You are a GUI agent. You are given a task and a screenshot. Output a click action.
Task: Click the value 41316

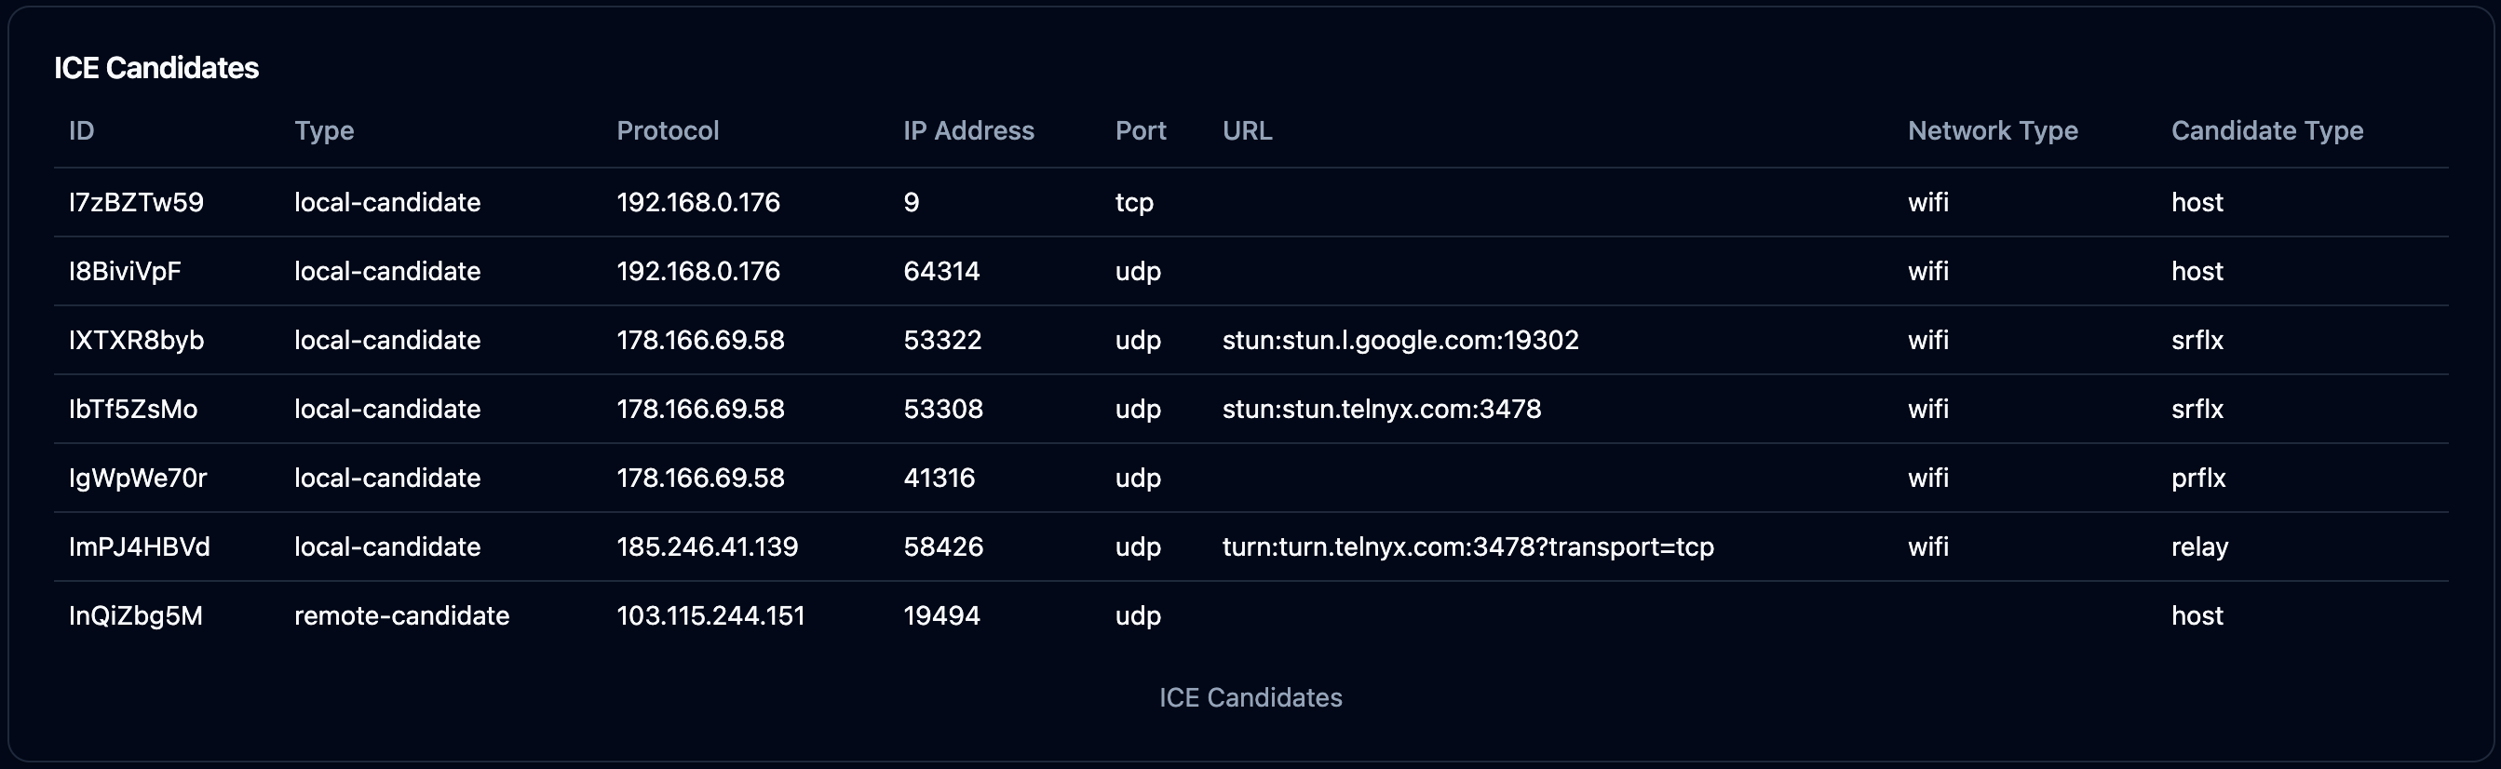click(939, 478)
